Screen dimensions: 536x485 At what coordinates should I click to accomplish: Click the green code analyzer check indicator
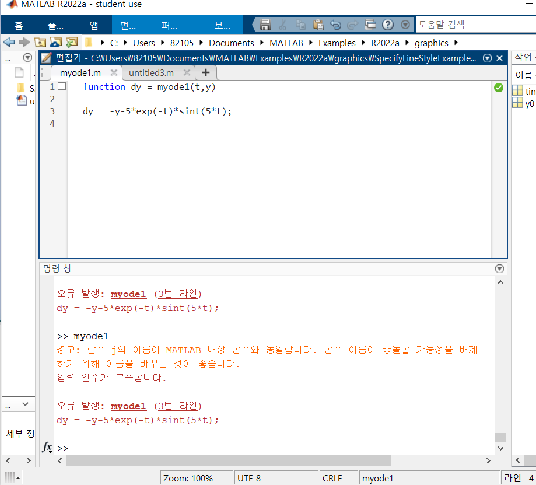pos(499,88)
